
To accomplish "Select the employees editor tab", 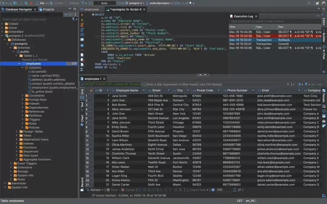I will click(91, 9).
